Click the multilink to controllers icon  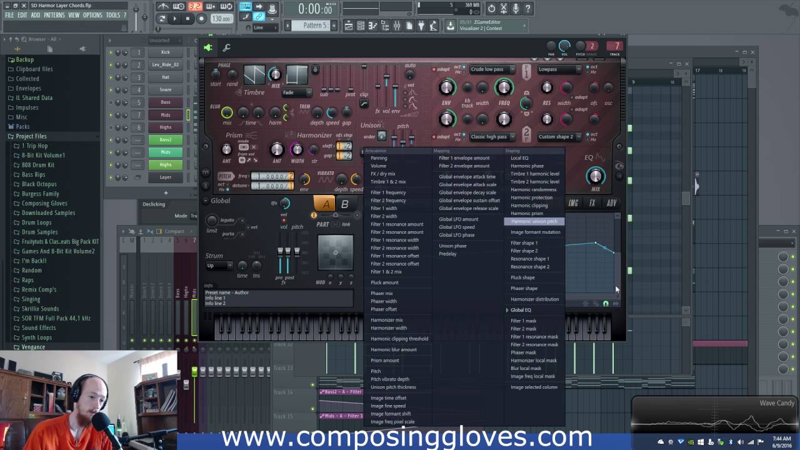pos(259,17)
